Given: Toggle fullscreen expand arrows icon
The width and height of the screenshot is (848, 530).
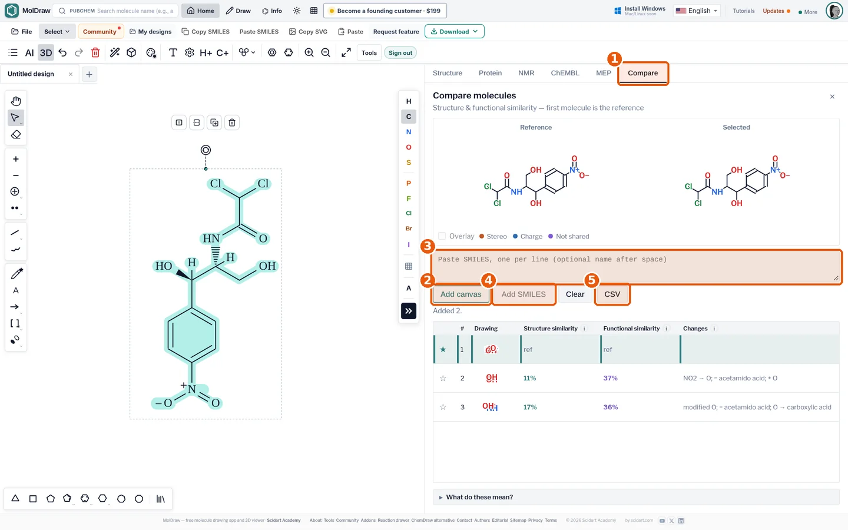Looking at the screenshot, I should pos(346,52).
